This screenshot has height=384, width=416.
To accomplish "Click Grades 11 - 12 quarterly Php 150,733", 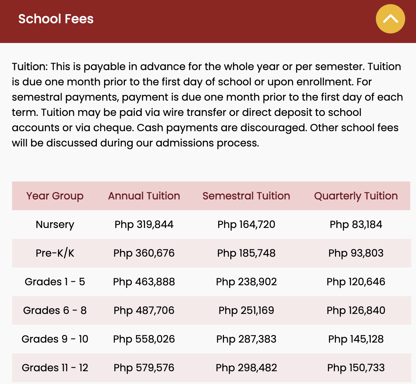I will [356, 368].
